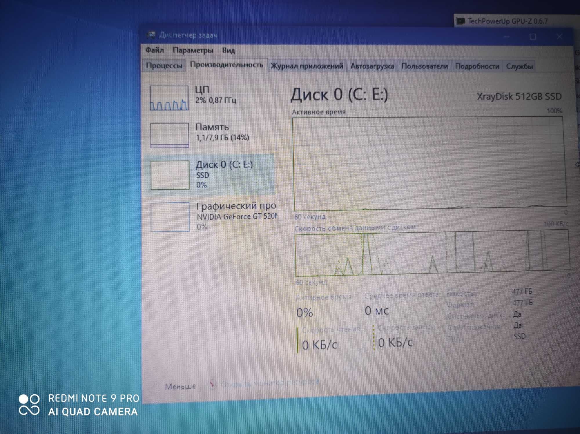This screenshot has height=434, width=580.
Task: Select the Диск 0 mini graph thumbnail
Action: [x=170, y=175]
